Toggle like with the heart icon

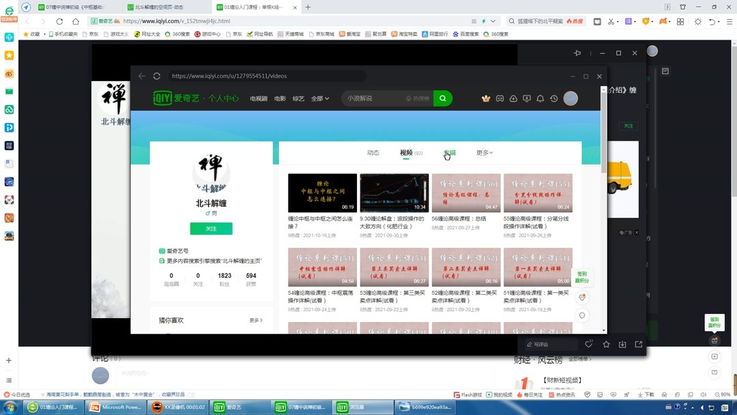tap(589, 345)
